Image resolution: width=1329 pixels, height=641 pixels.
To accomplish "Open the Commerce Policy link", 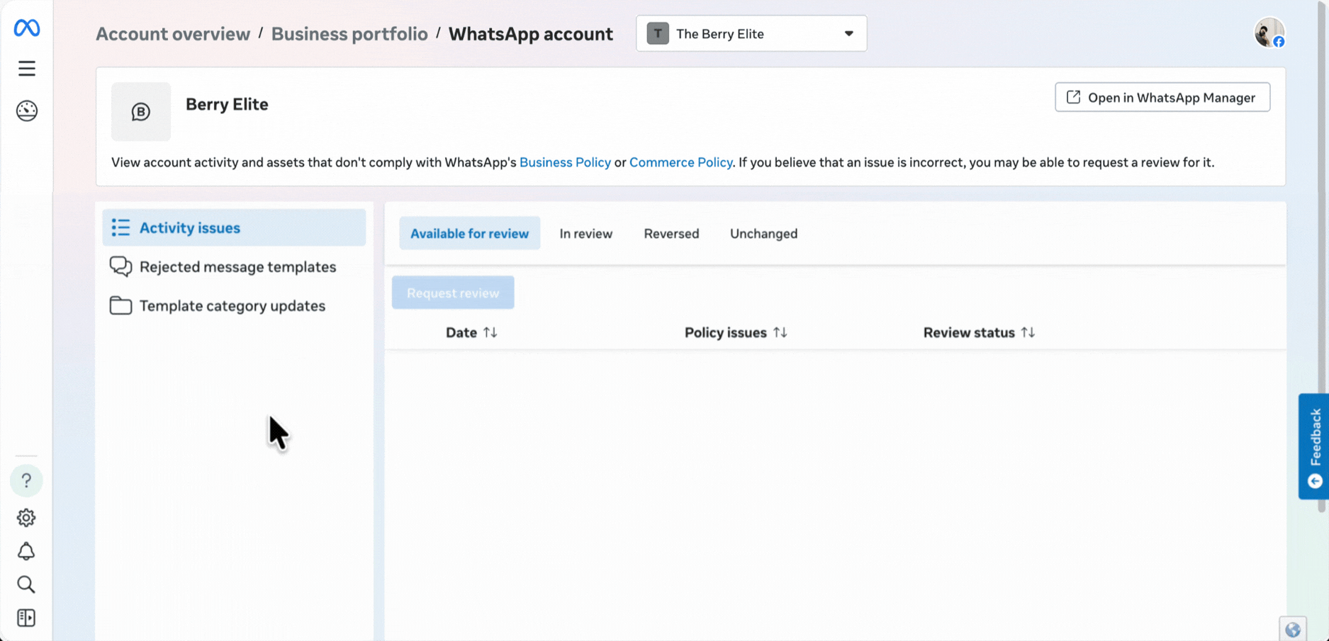I will coord(680,162).
